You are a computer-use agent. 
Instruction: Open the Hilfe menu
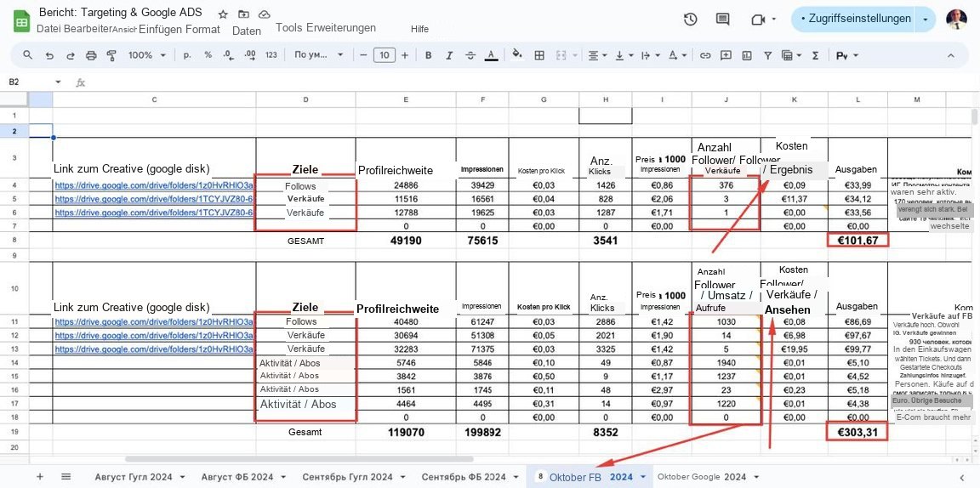point(420,29)
